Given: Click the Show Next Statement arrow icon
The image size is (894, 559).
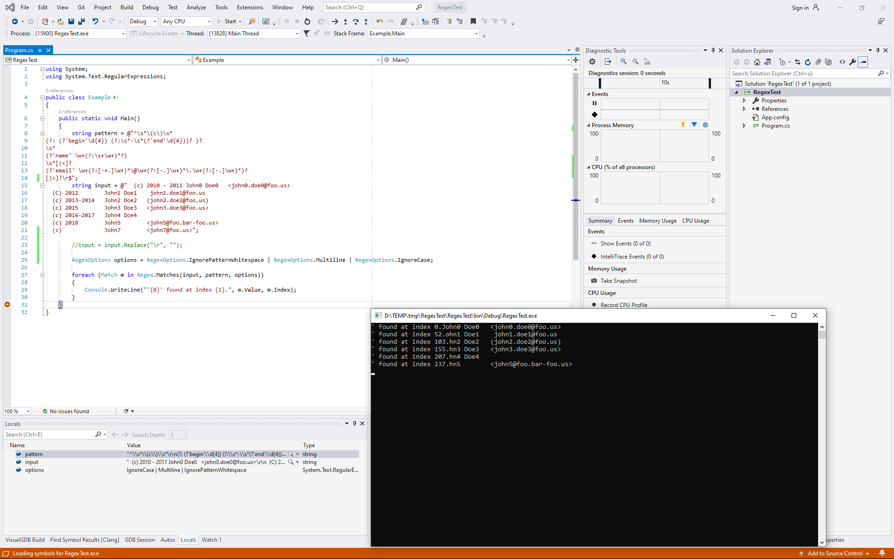Looking at the screenshot, I should [x=335, y=21].
